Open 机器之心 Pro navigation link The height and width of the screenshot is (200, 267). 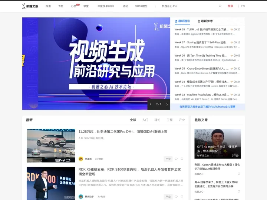click(x=169, y=6)
